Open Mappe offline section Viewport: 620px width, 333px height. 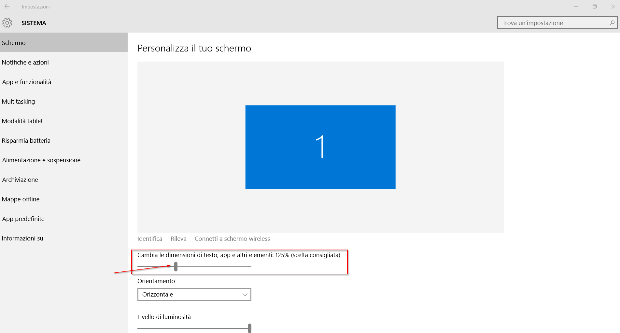(x=64, y=199)
